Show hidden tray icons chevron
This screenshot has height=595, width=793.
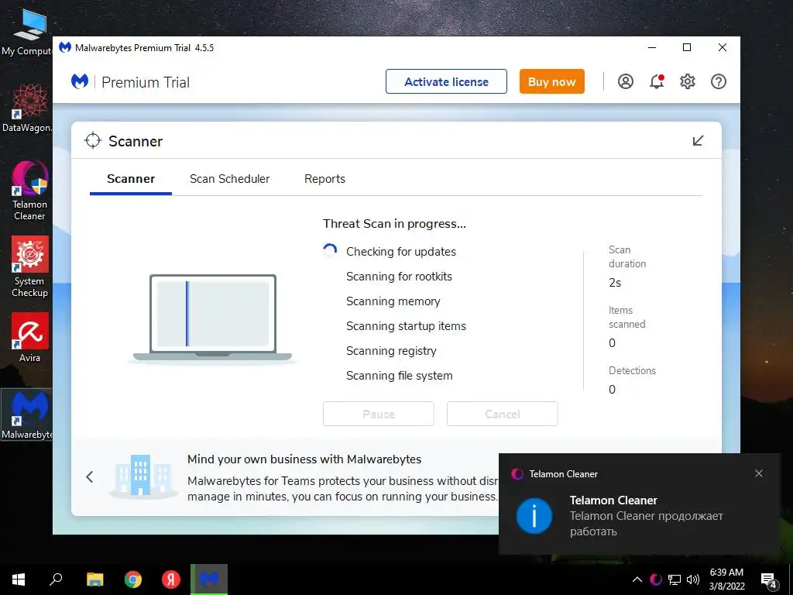coord(637,580)
